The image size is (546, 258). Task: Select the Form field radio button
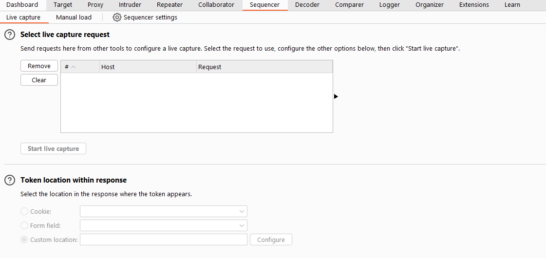pos(24,225)
